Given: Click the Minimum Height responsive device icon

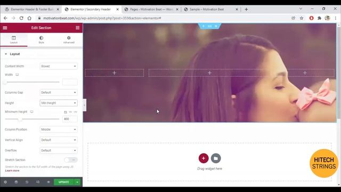Looking at the screenshot, I should [32, 111].
